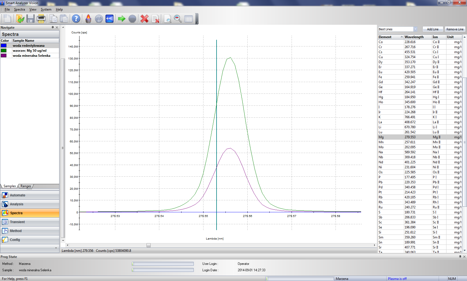Open the Spectra menu
This screenshot has height=281, width=467.
(x=19, y=9)
